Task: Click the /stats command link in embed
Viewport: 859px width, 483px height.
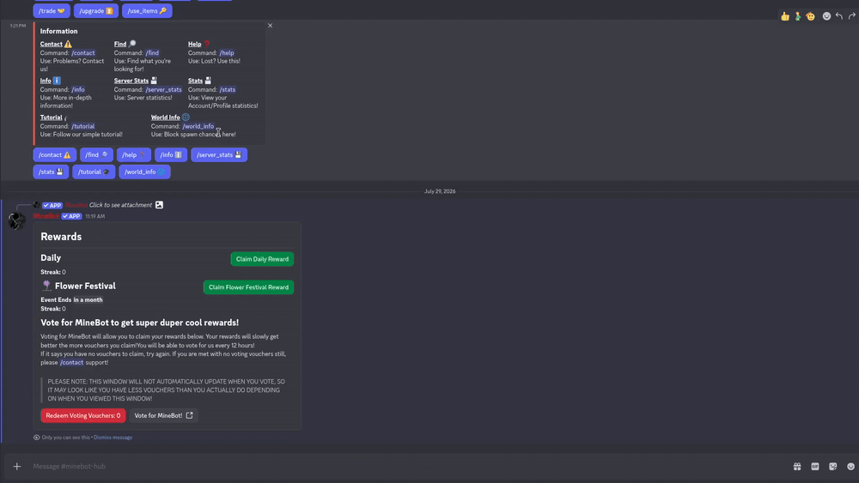Action: (228, 90)
